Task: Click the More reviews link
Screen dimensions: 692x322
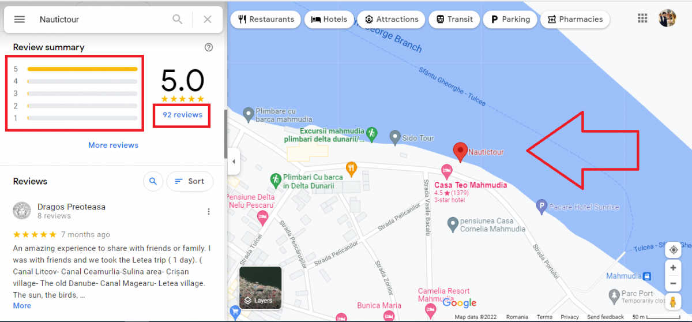Action: pyautogui.click(x=113, y=145)
